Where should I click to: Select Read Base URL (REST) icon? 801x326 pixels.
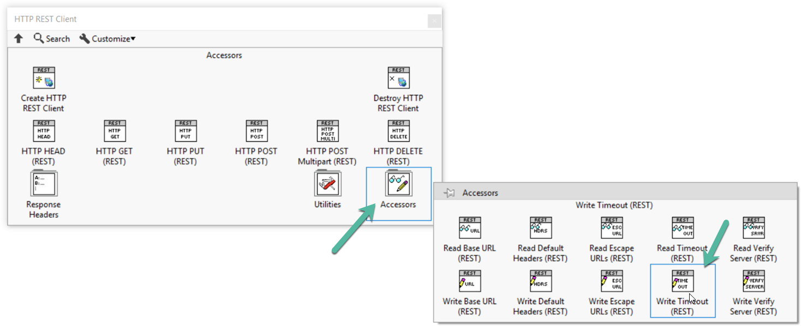(470, 228)
